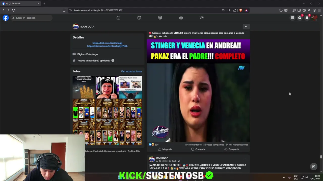323x181 pixels.
Task: Click the info icon beside opiniones
Action: click(x=113, y=61)
